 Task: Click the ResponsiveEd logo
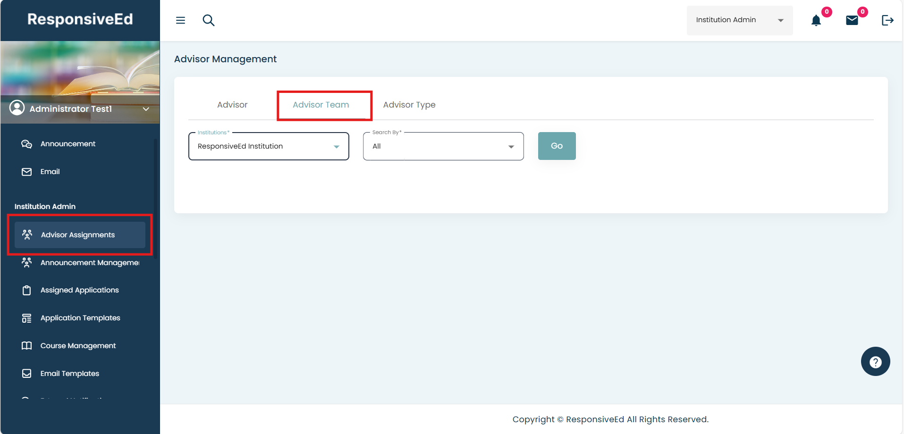point(80,19)
